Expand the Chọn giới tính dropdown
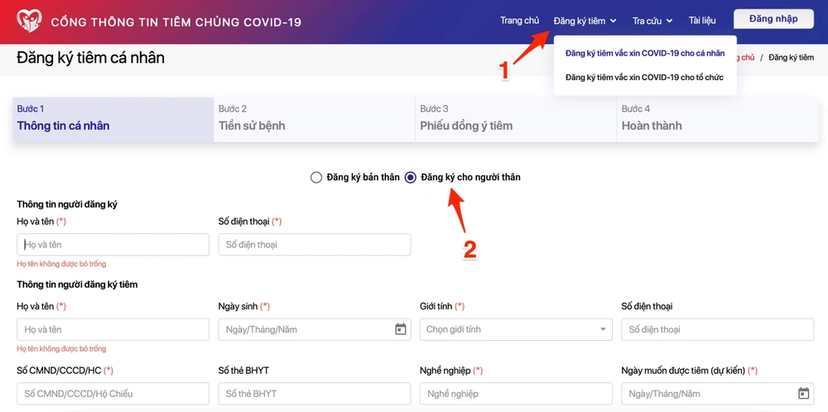Image resolution: width=828 pixels, height=412 pixels. (x=514, y=329)
